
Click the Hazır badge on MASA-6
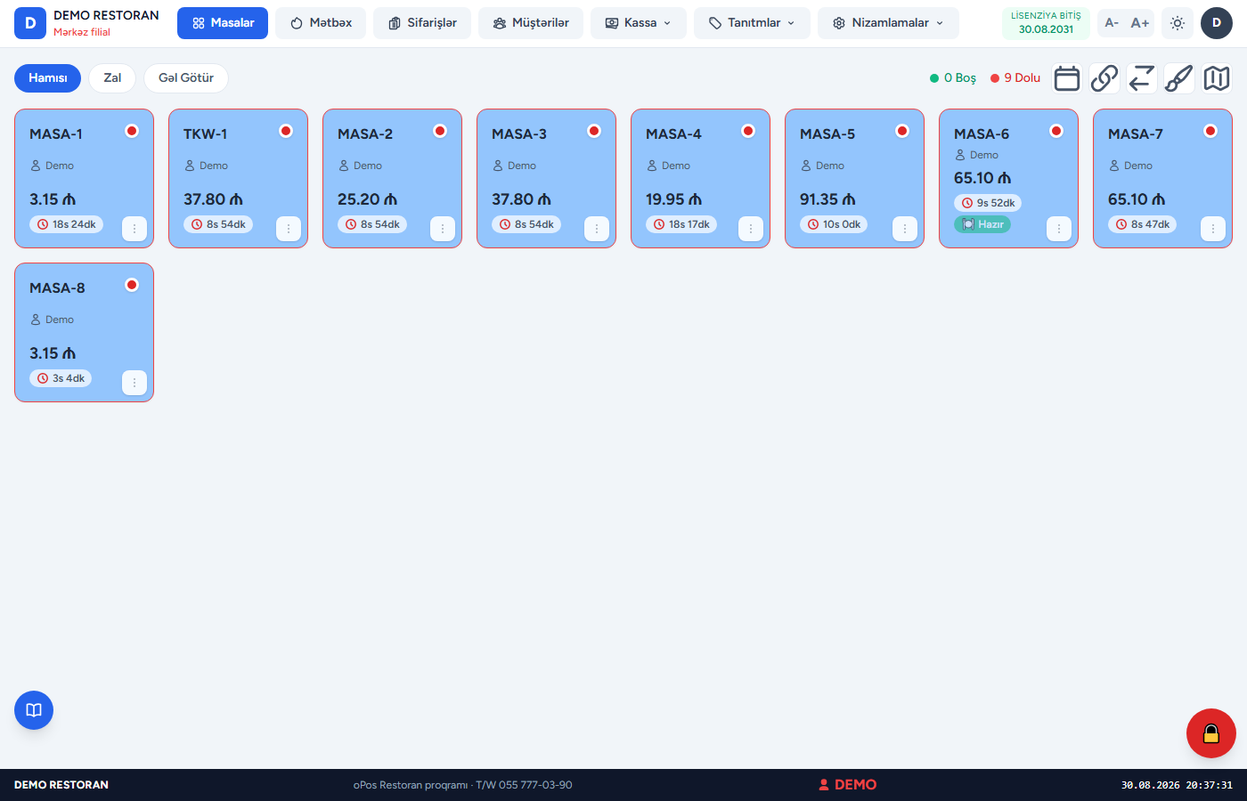(x=982, y=224)
